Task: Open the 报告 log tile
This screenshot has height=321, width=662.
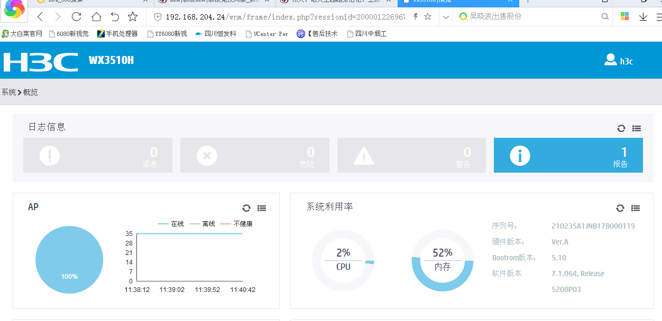Action: pyautogui.click(x=568, y=155)
